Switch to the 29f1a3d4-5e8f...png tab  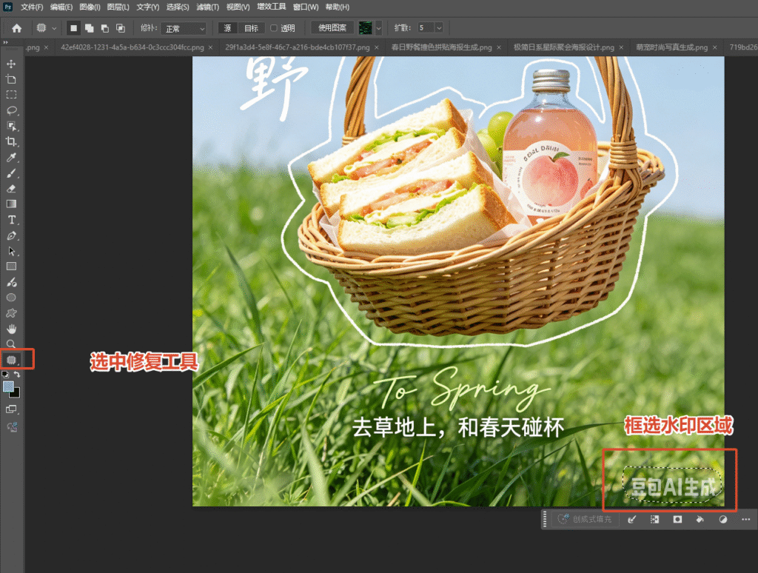tap(298, 47)
